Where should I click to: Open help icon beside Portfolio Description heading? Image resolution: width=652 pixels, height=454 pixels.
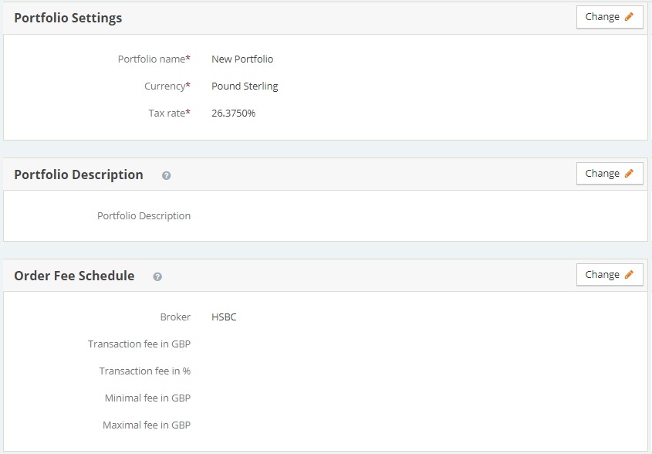click(166, 175)
